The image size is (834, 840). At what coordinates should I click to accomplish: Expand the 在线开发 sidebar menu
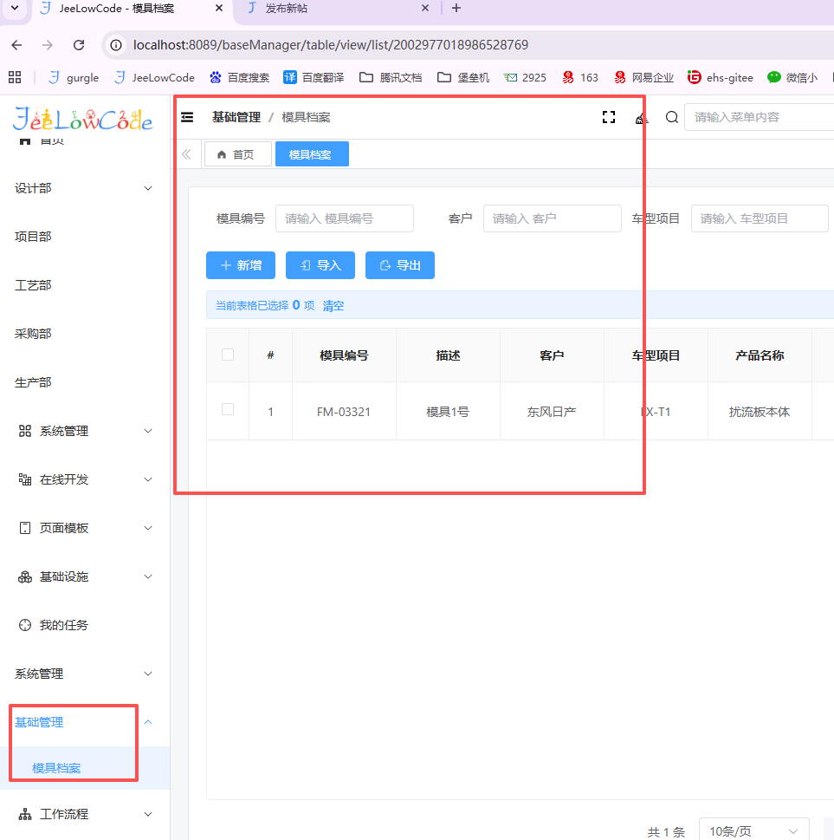point(84,479)
